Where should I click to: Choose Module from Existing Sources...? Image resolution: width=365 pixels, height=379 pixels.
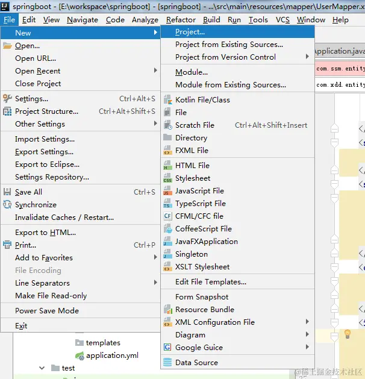(x=237, y=85)
